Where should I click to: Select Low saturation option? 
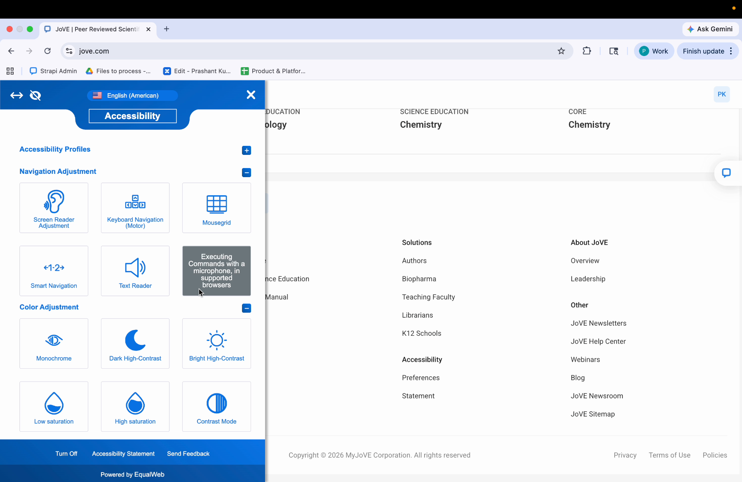[54, 407]
